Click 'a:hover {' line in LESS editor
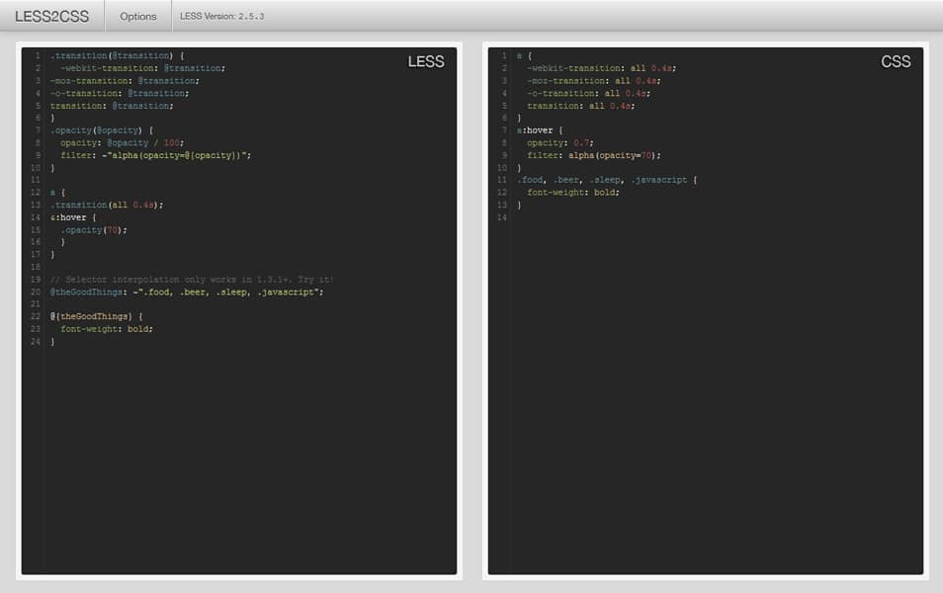This screenshot has height=593, width=943. tap(73, 217)
